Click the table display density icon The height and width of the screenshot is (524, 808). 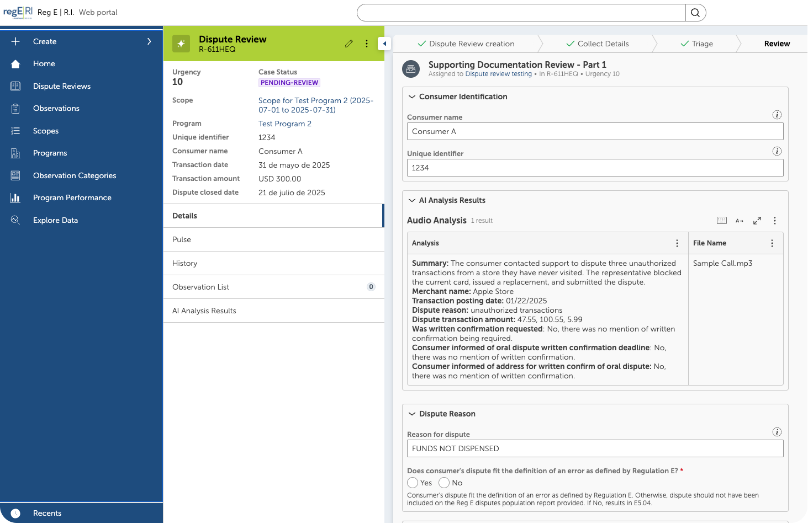pyautogui.click(x=722, y=220)
